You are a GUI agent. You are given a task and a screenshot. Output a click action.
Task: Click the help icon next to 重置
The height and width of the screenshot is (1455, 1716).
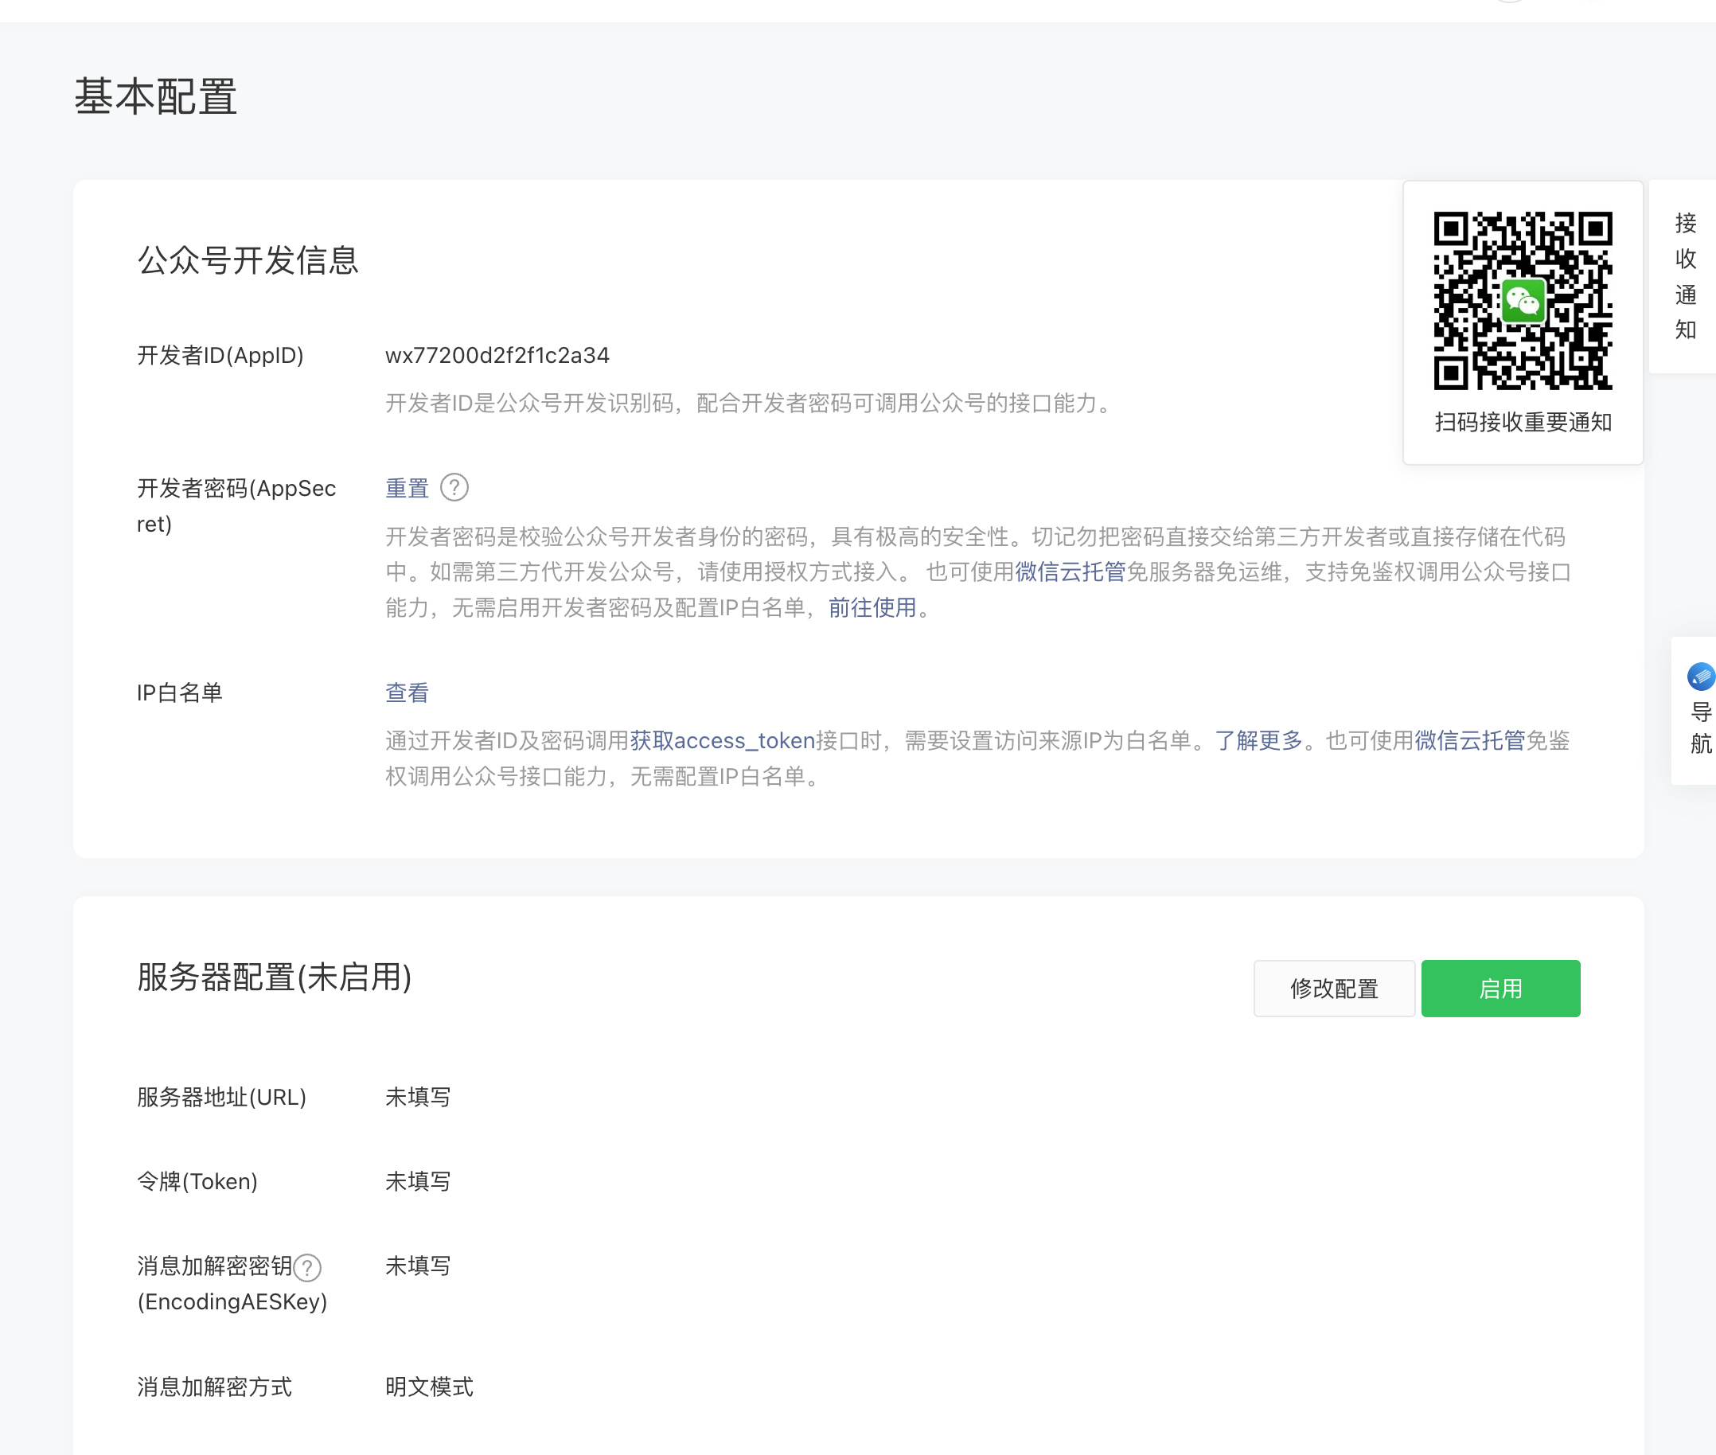454,487
